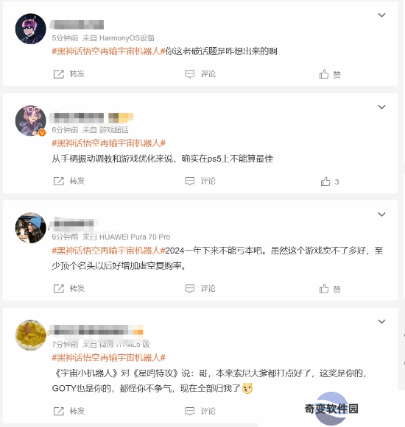Open the chevron menu on the fourth post
This screenshot has height=427, width=405.
[381, 321]
